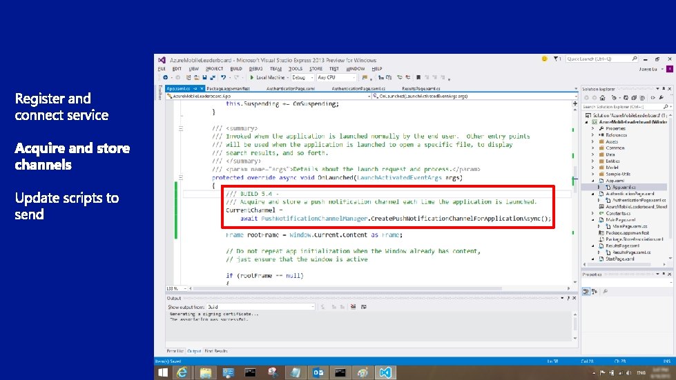
Task: Expand the References node
Action: tap(592, 134)
